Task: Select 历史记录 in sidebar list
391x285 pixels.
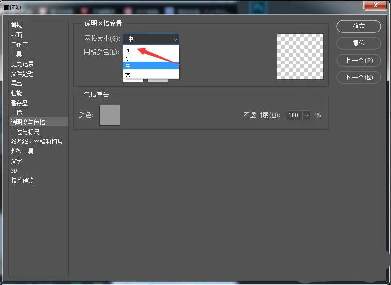Action: [22, 64]
